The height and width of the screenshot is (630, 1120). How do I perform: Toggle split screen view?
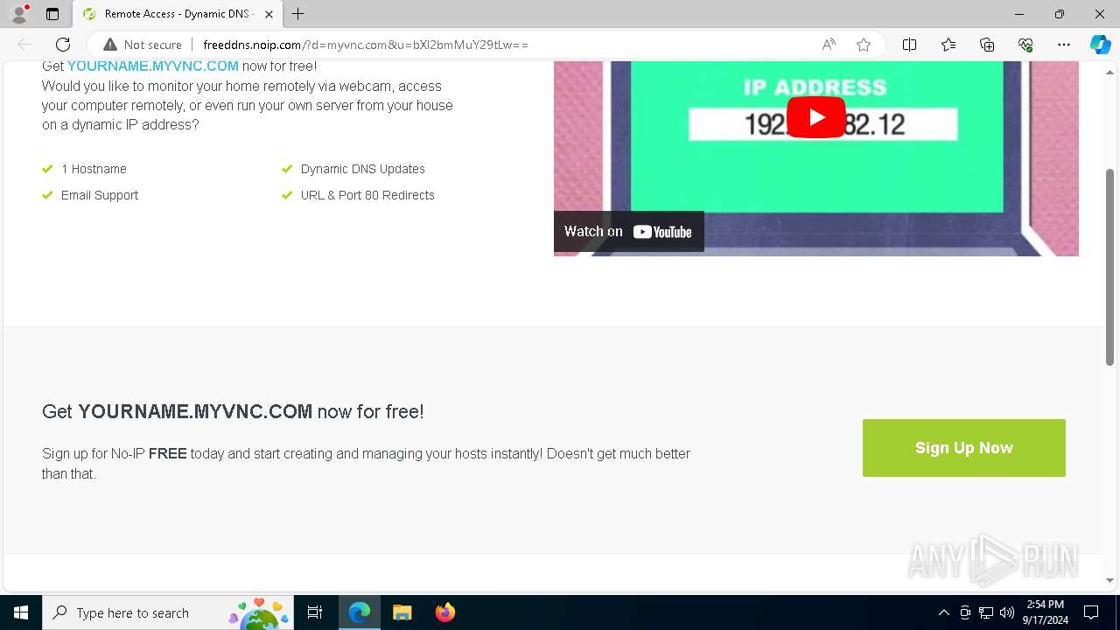(910, 45)
